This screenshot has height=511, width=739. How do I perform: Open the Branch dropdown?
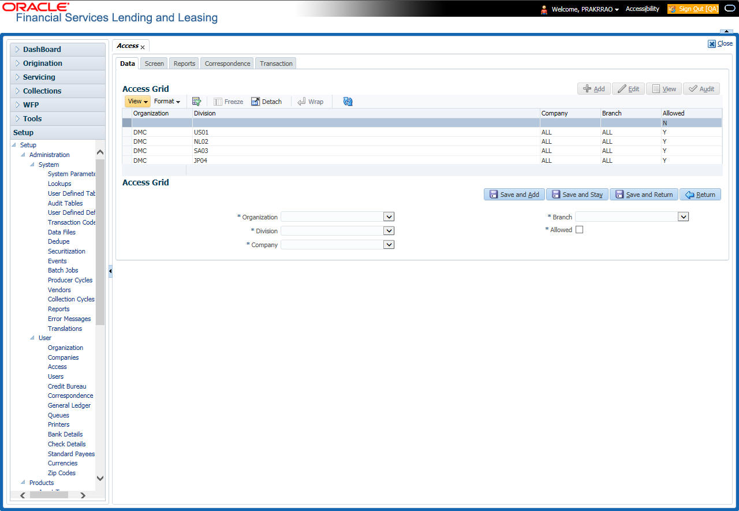[684, 217]
